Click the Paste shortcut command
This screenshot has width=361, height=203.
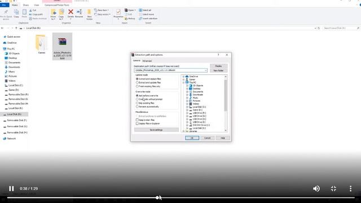point(38,19)
